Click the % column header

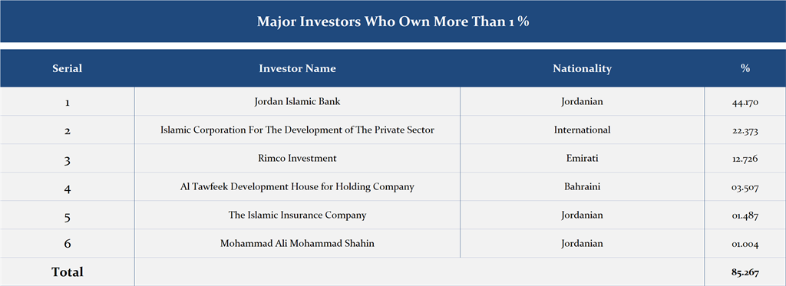click(x=745, y=68)
